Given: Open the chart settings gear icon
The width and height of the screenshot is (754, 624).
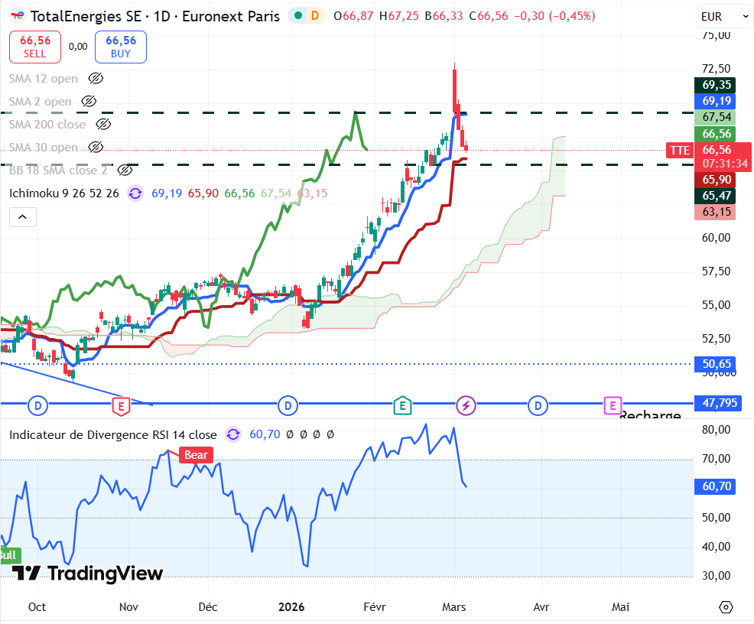Looking at the screenshot, I should [x=726, y=606].
